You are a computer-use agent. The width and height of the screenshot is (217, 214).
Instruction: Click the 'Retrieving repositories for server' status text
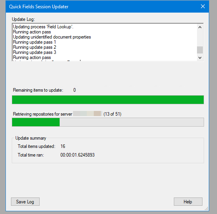click(43, 114)
